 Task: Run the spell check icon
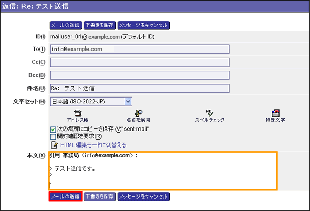point(209,113)
